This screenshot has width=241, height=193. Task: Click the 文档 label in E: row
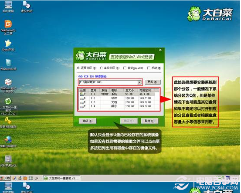(114, 102)
